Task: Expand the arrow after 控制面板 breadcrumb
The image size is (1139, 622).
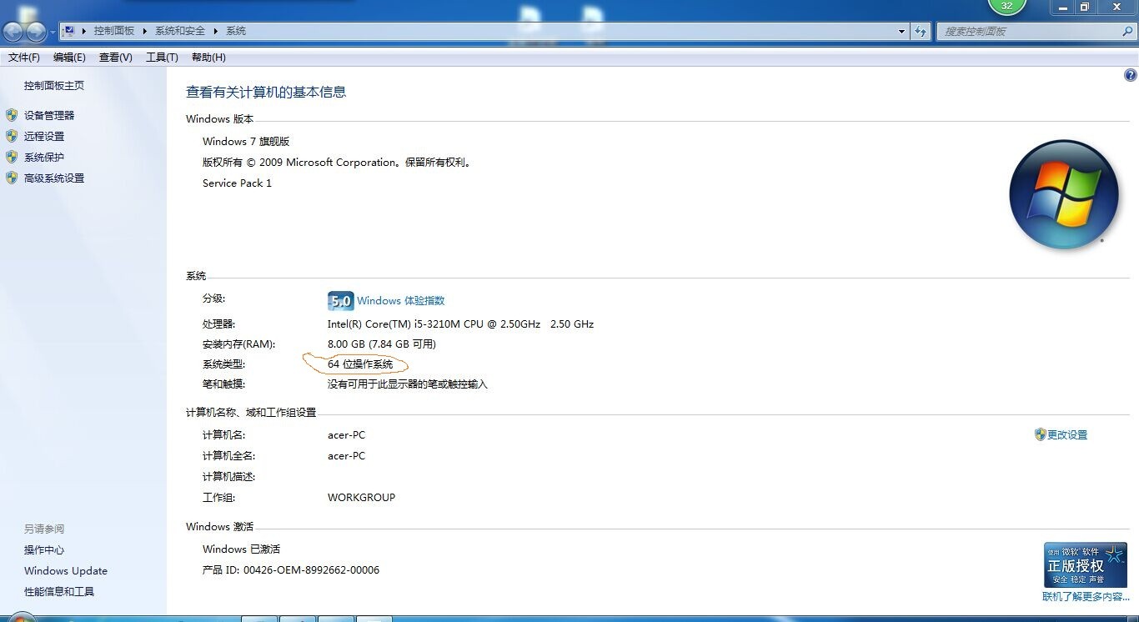Action: [144, 31]
